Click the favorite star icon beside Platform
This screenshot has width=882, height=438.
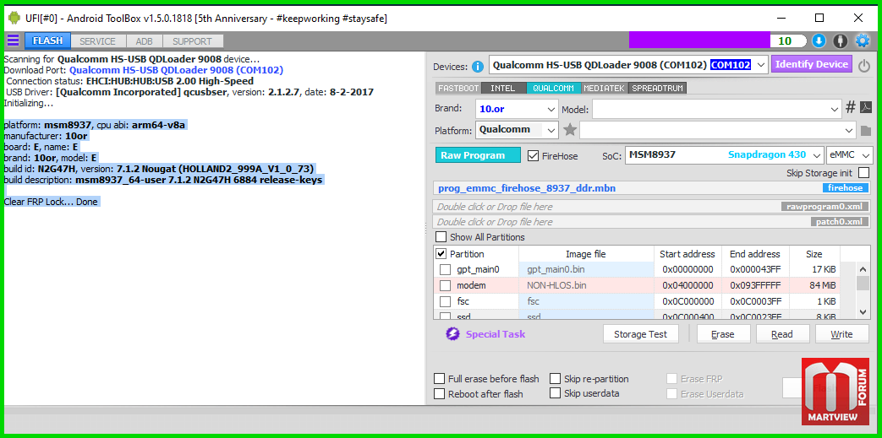pos(570,130)
